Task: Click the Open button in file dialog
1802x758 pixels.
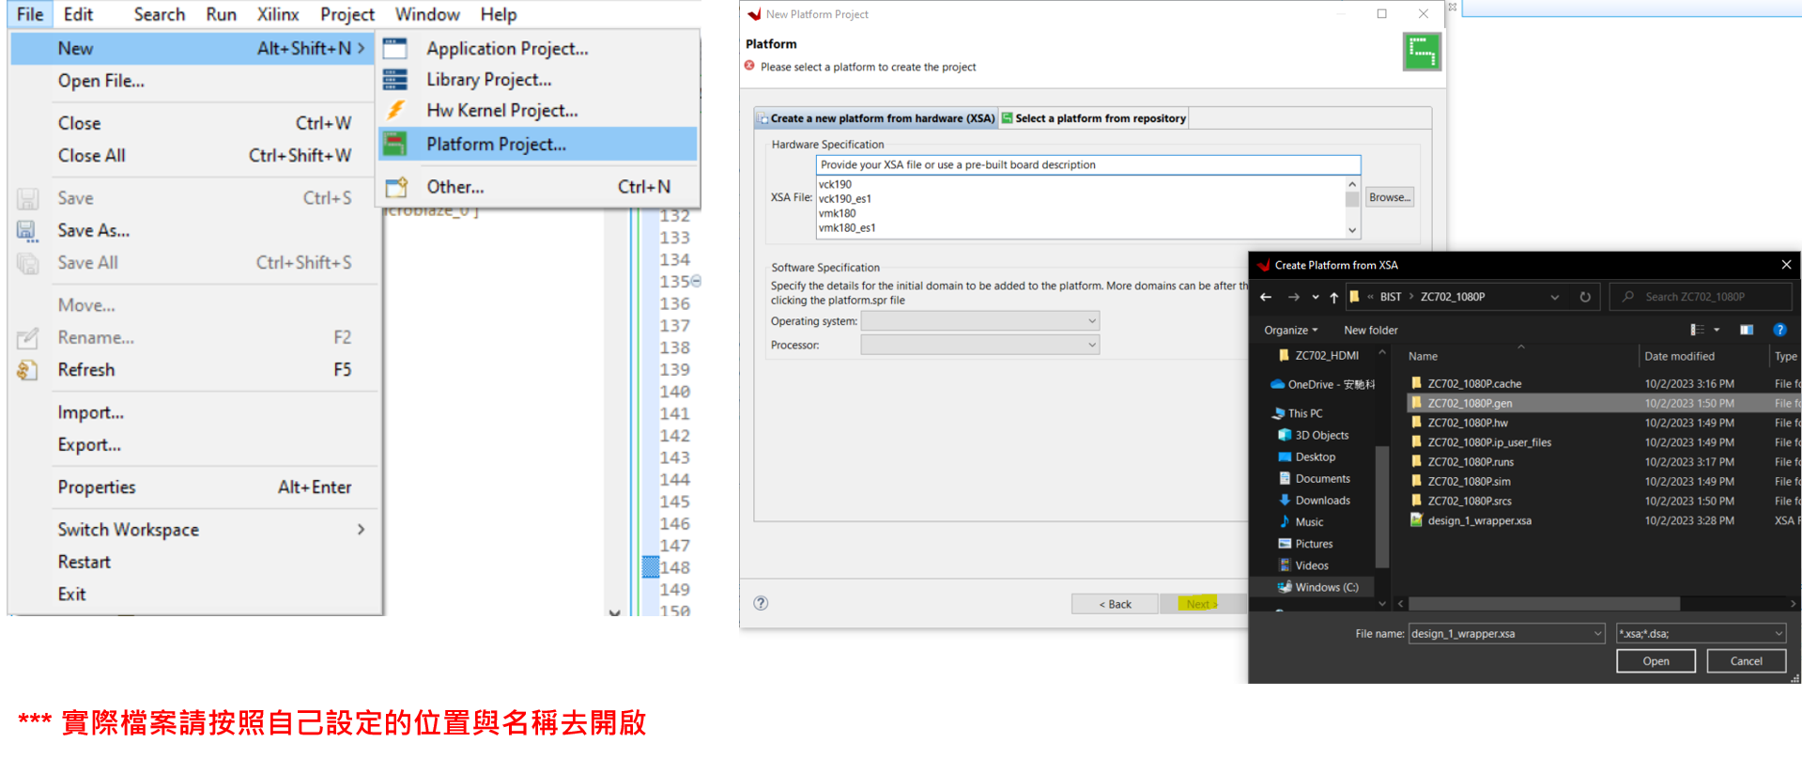Action: 1656,661
